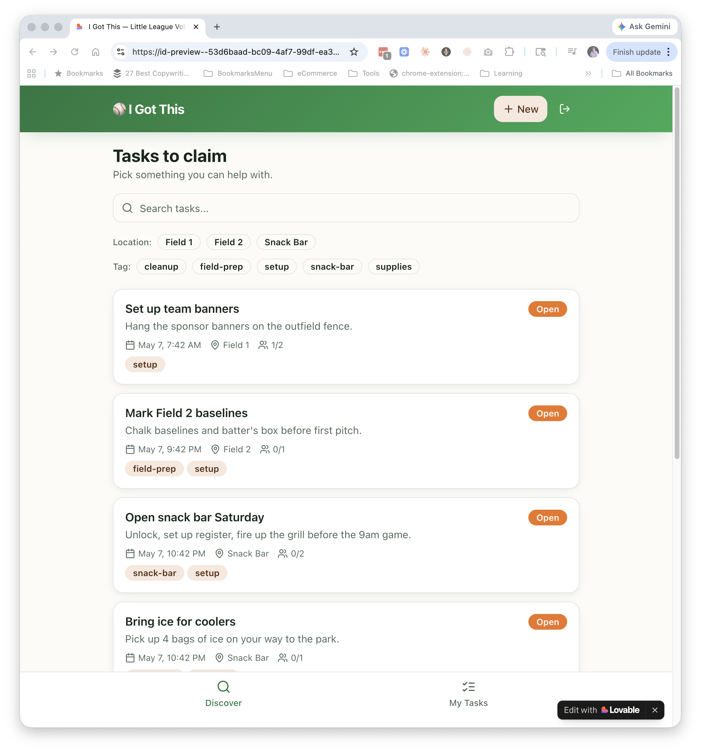Click the Search tasks input field
The height and width of the screenshot is (752, 701).
(x=346, y=208)
